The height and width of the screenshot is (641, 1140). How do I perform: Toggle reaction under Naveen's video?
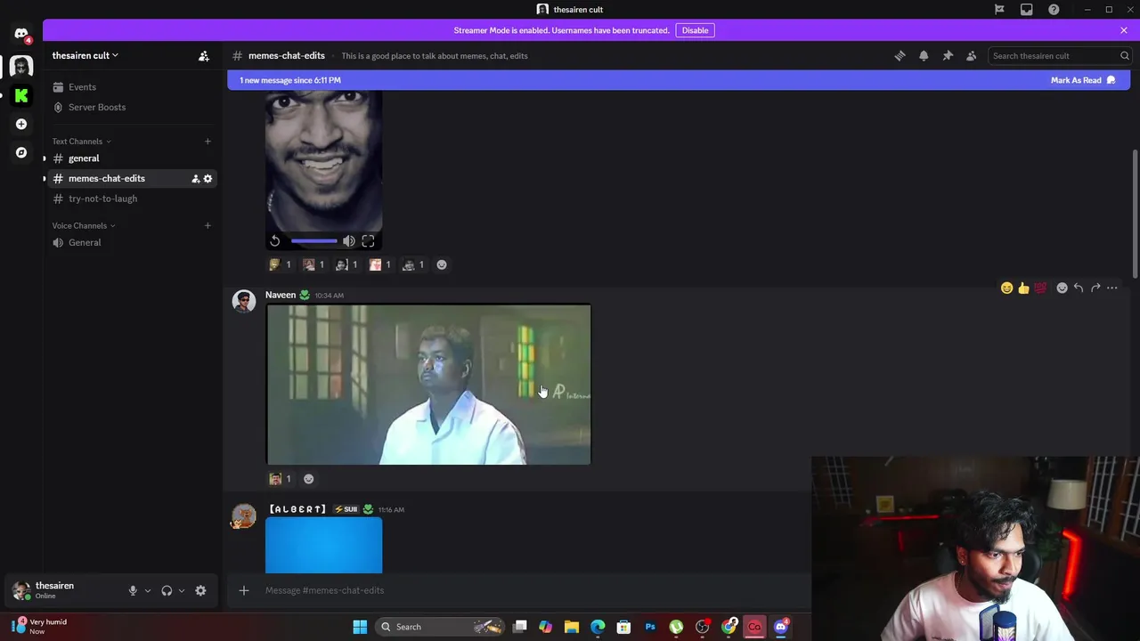280,479
